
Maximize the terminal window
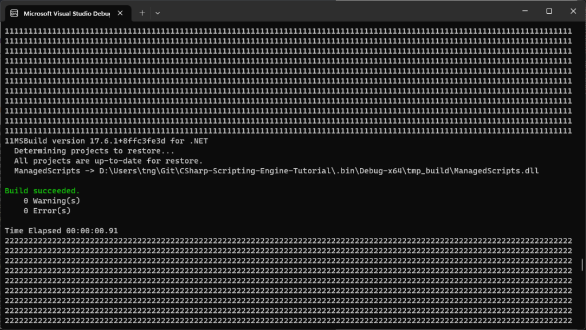point(549,11)
